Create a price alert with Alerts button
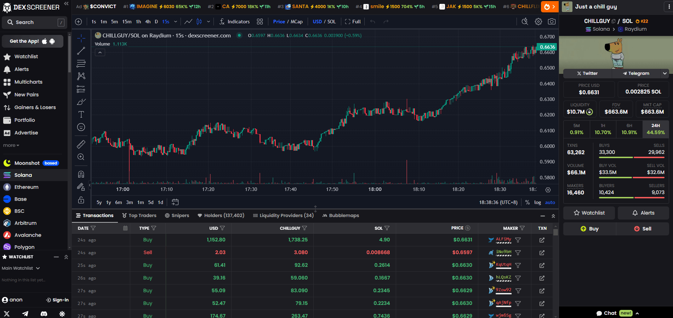The width and height of the screenshot is (673, 318). (643, 213)
